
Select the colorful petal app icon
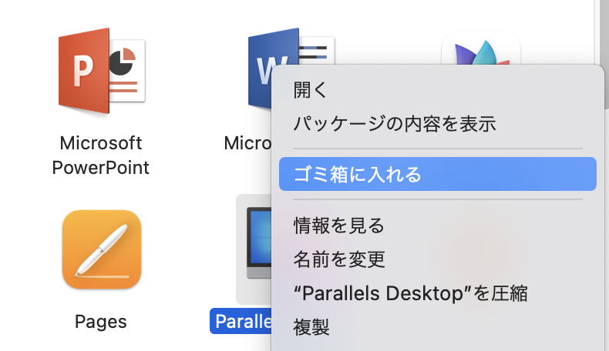pyautogui.click(x=481, y=49)
